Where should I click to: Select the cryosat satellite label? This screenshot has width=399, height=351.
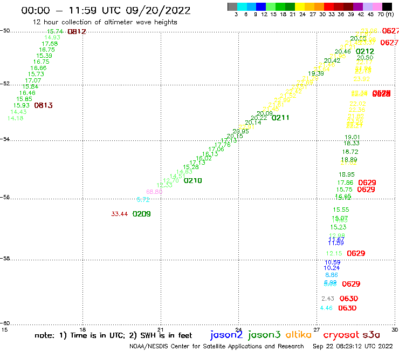click(341, 335)
